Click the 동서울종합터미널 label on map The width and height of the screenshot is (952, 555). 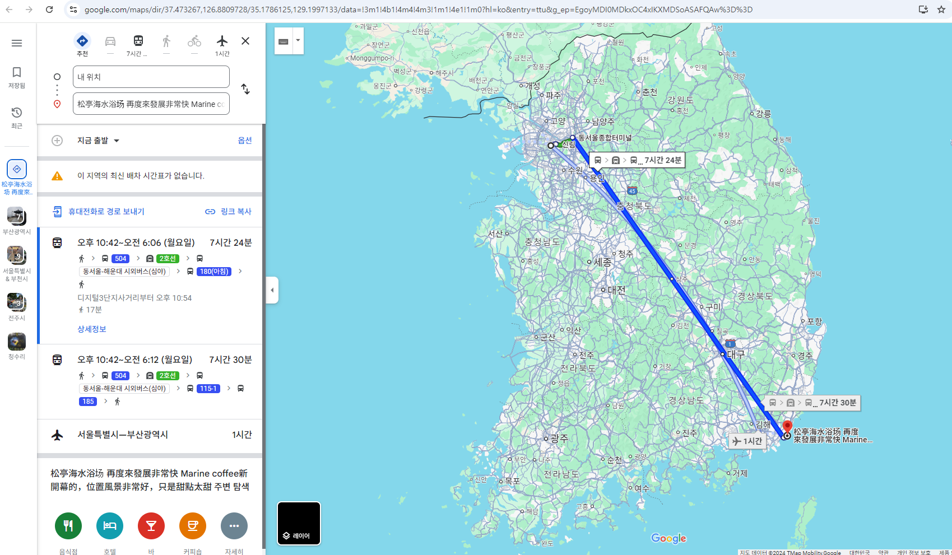605,138
